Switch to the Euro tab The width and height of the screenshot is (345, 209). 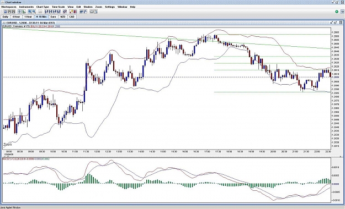click(53, 16)
